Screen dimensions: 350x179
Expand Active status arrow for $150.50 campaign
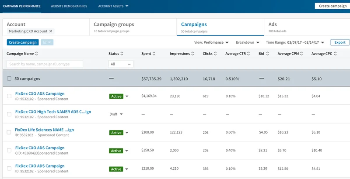coord(126,151)
